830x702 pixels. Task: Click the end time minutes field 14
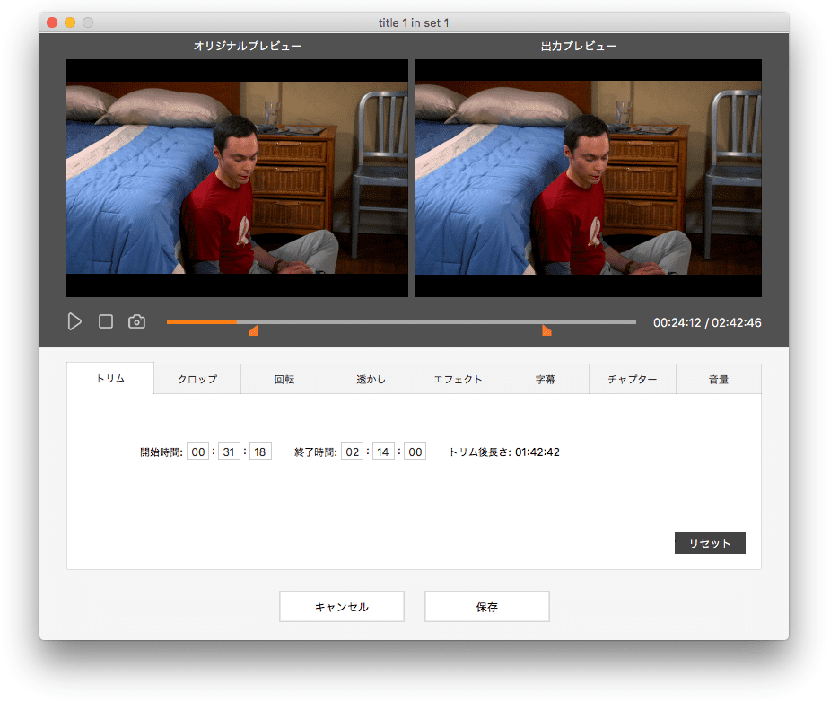pyautogui.click(x=383, y=452)
